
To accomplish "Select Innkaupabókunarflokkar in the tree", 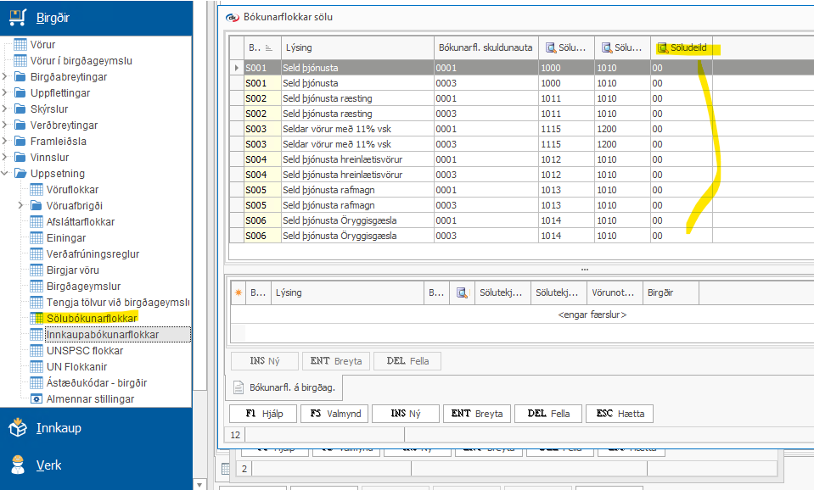I will (103, 335).
